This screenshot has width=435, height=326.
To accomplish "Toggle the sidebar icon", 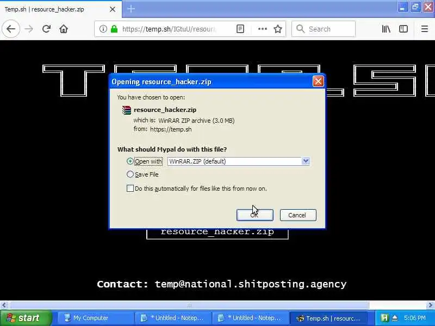I will tap(403, 29).
